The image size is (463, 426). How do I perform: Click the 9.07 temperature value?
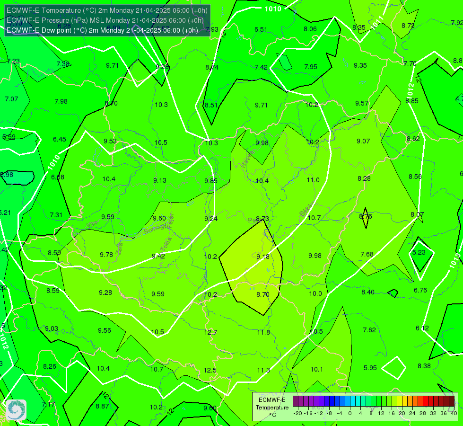point(363,141)
